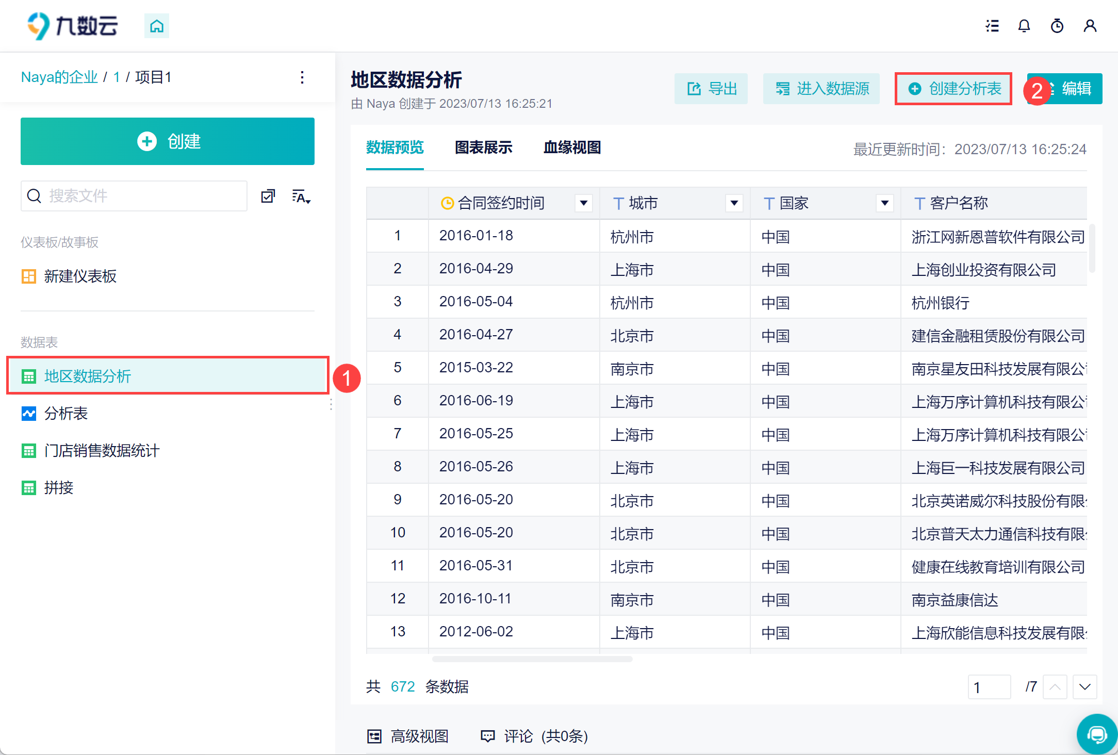Image resolution: width=1118 pixels, height=755 pixels.
Task: Click the 导出 export button
Action: [711, 89]
